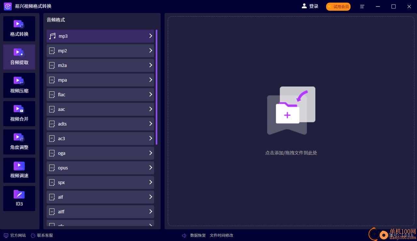Click the user login icon

pos(304,6)
